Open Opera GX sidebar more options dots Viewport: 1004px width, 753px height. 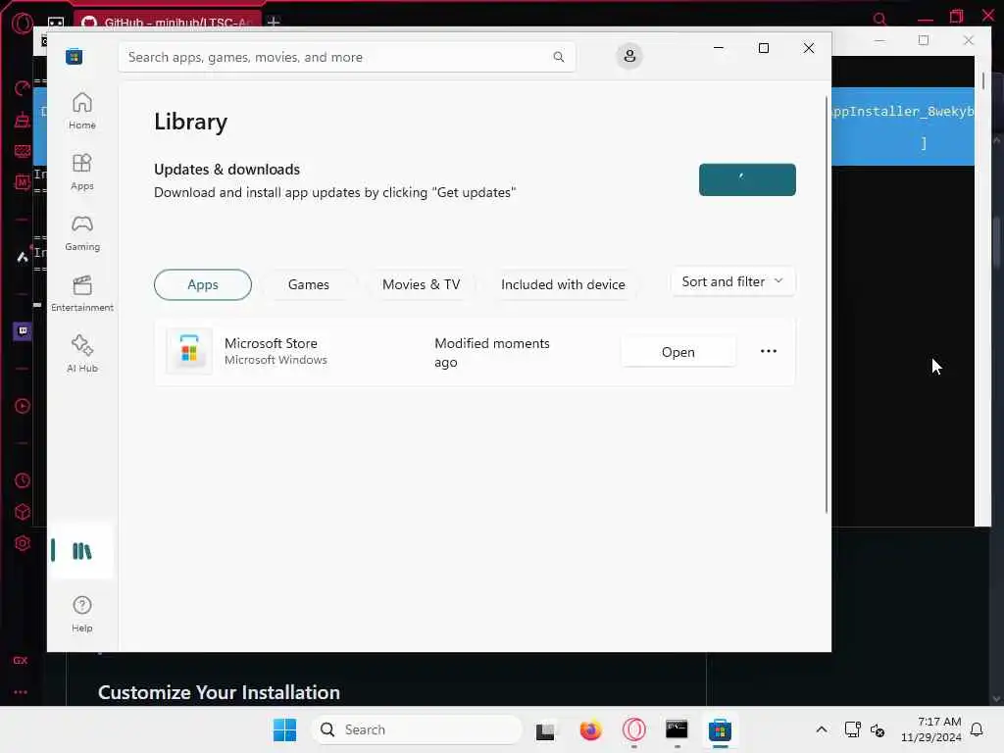[21, 692]
